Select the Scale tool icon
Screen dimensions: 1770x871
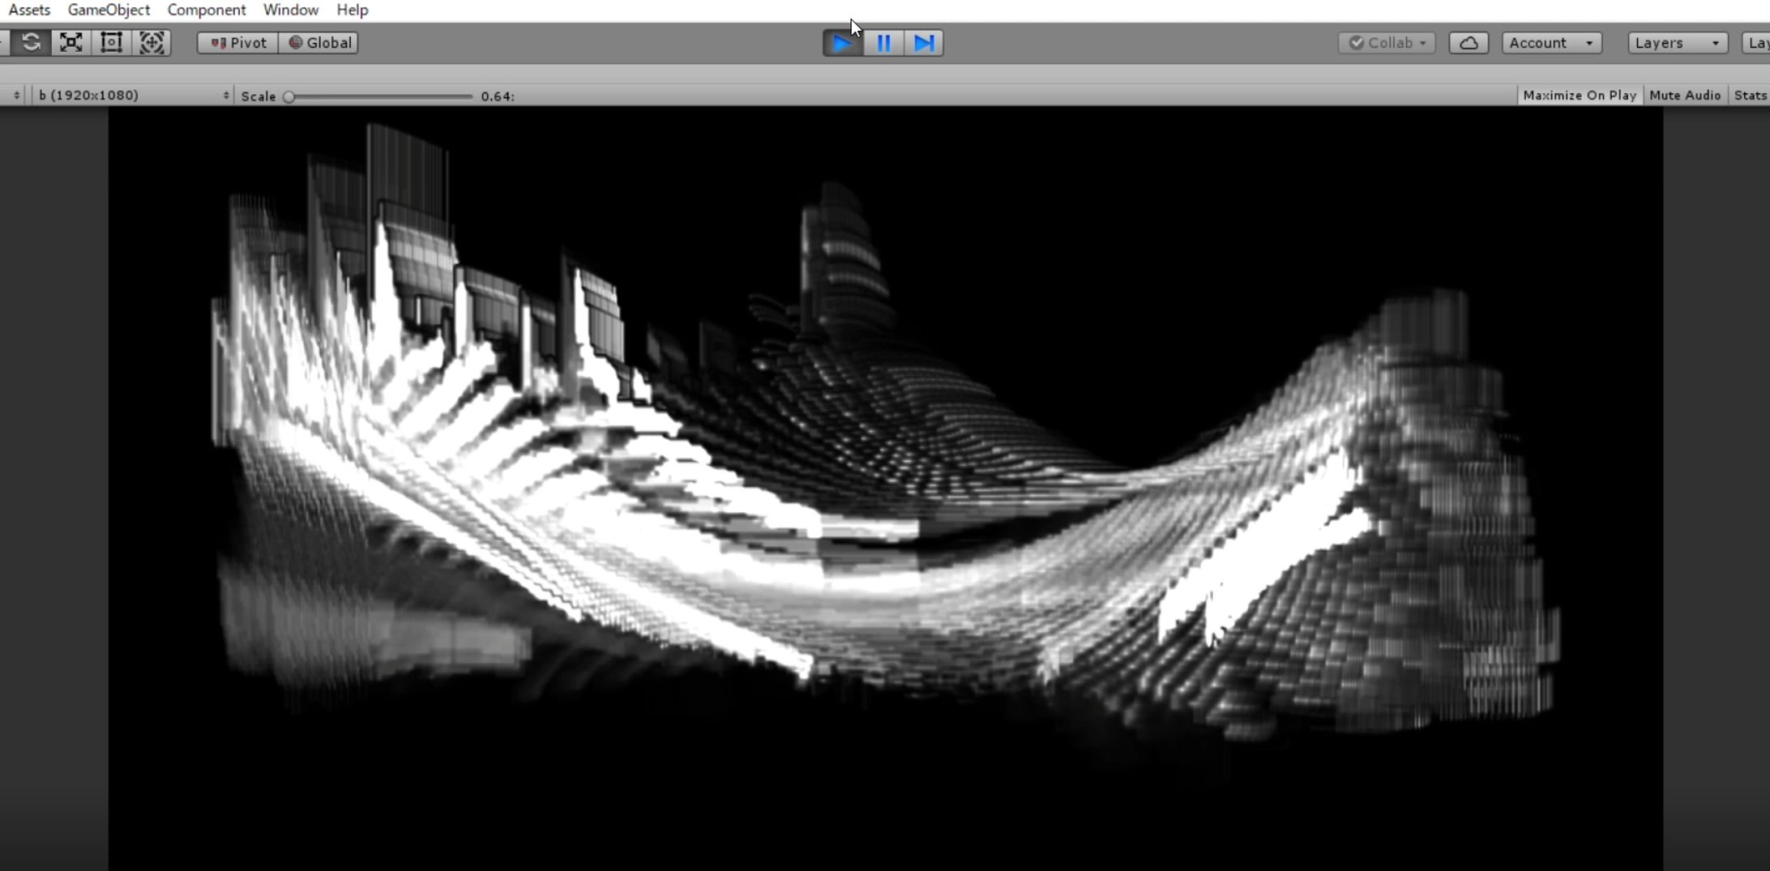pyautogui.click(x=71, y=43)
